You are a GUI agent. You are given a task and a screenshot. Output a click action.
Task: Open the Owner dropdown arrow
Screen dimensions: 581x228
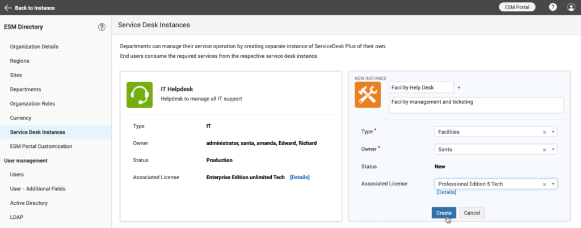coord(553,150)
